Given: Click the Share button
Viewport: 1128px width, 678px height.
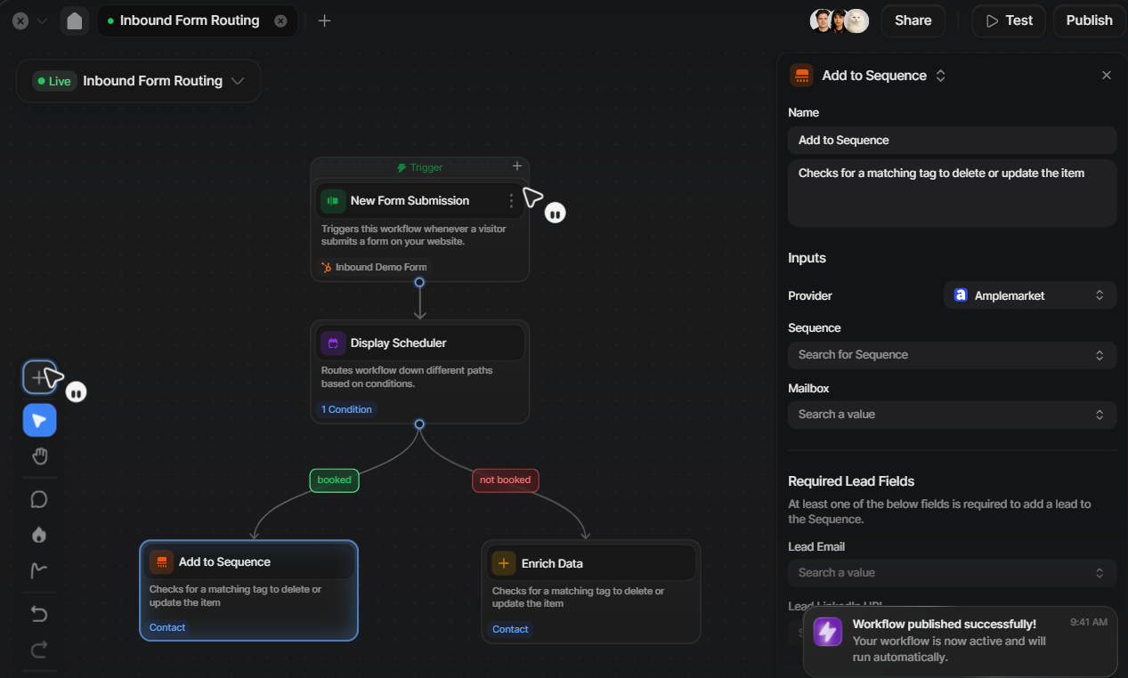Looking at the screenshot, I should point(913,20).
